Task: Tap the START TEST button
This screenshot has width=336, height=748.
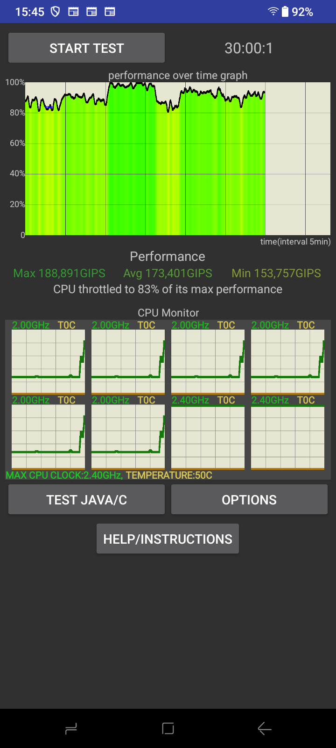Action: pos(86,48)
